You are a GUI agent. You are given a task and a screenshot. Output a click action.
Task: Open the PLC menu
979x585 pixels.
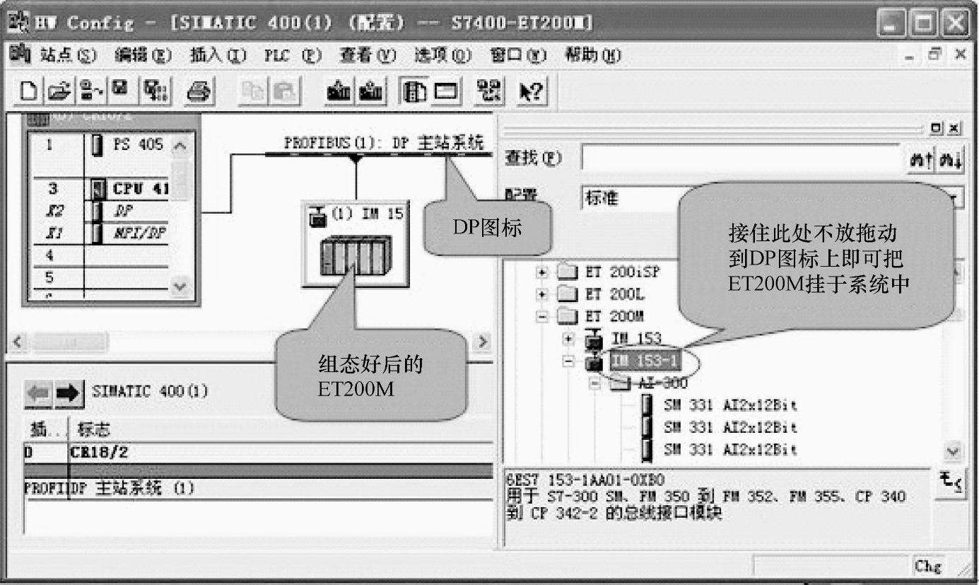click(293, 55)
